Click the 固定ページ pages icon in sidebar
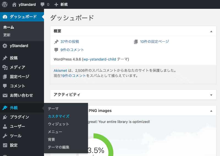 5,77
